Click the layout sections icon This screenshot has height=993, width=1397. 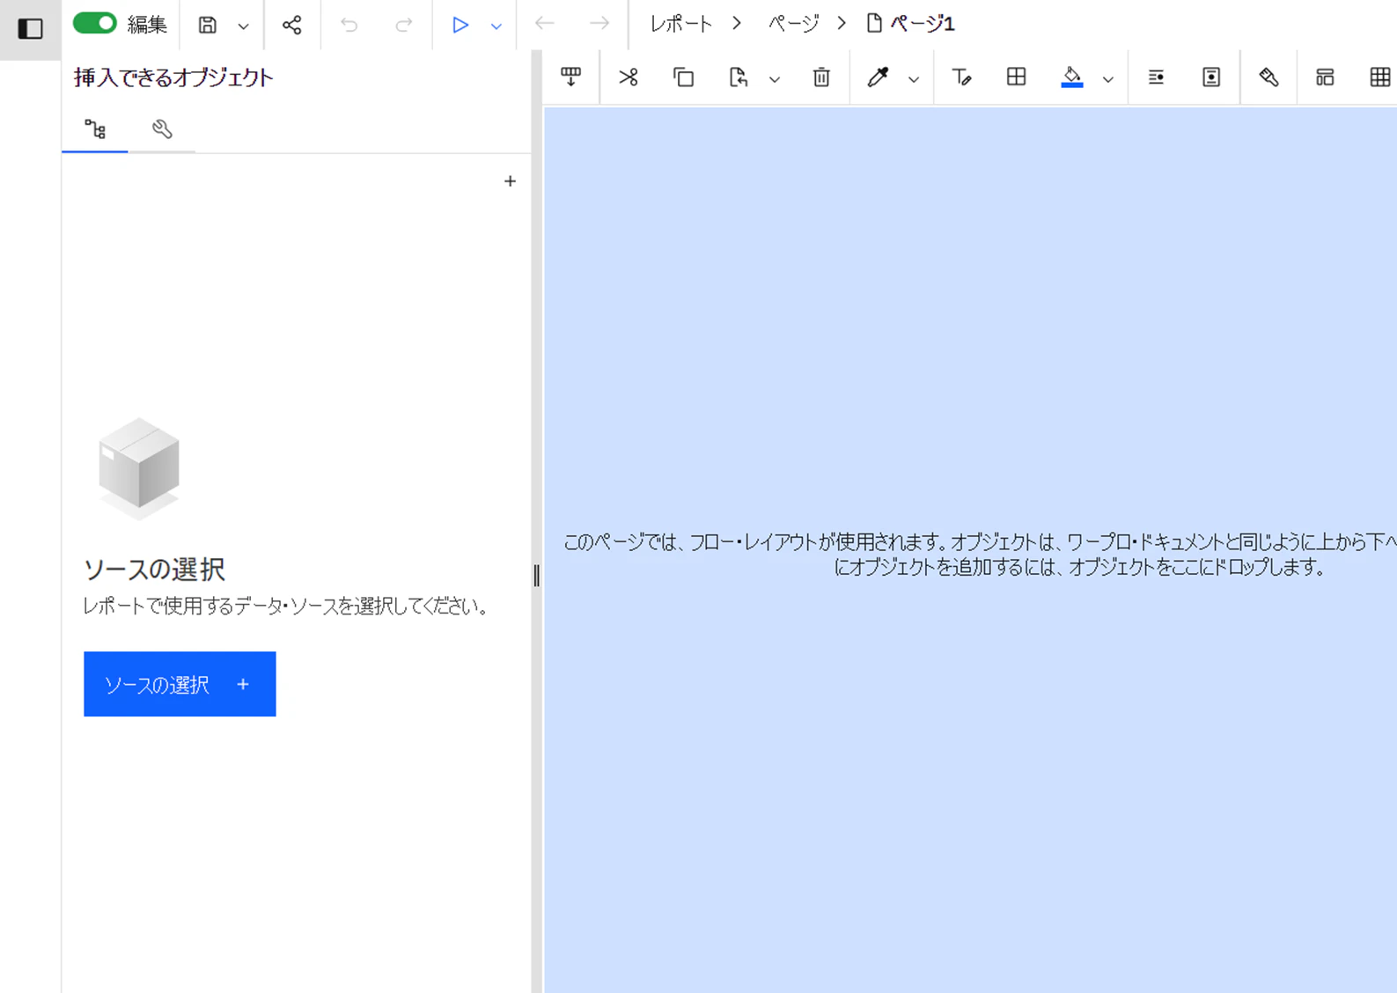pos(1325,77)
